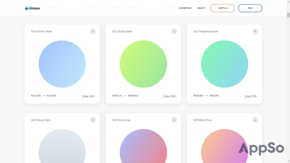Screen dimensions: 290x163
Task: Download the Amy Crisp gradient image
Action: tap(174, 120)
